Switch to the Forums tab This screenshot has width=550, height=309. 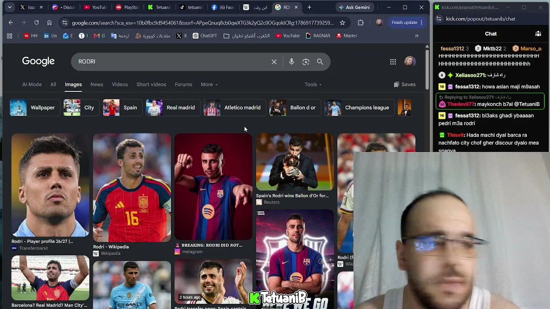[x=183, y=85]
